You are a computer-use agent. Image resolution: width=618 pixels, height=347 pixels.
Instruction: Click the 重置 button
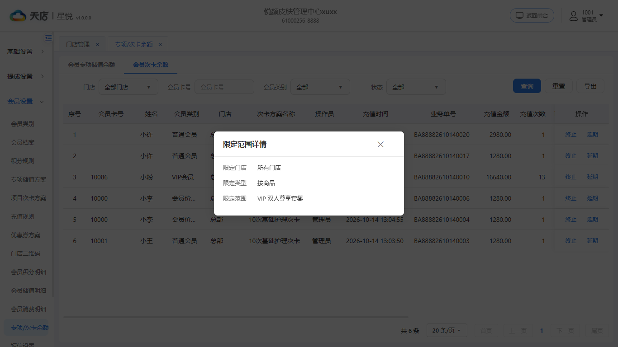coord(559,86)
